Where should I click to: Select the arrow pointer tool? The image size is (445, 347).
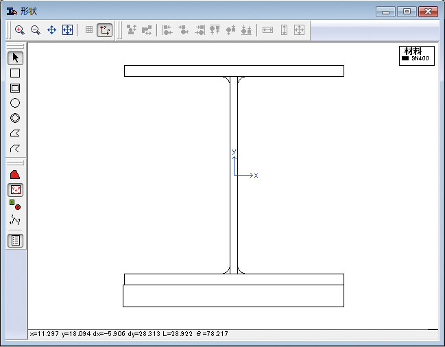(x=15, y=58)
